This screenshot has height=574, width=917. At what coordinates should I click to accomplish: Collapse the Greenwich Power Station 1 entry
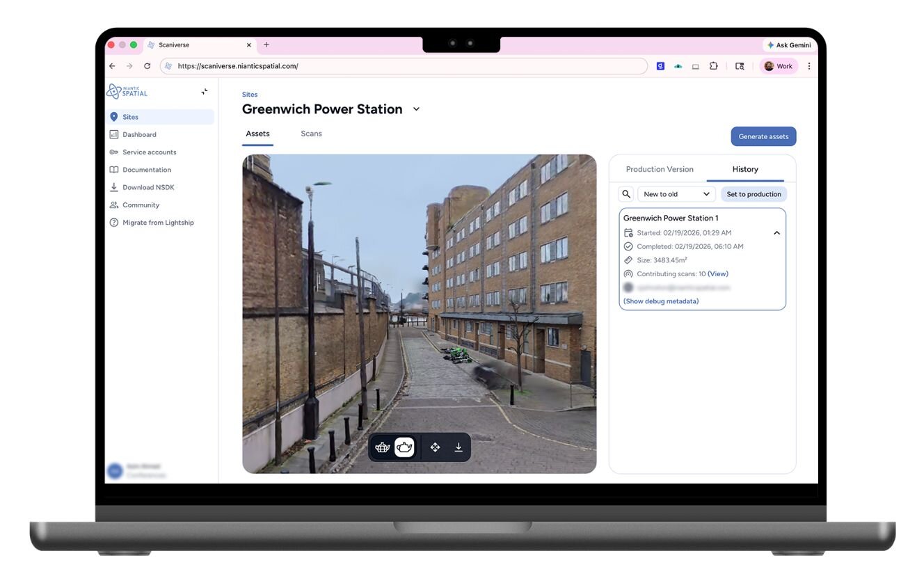[776, 233]
